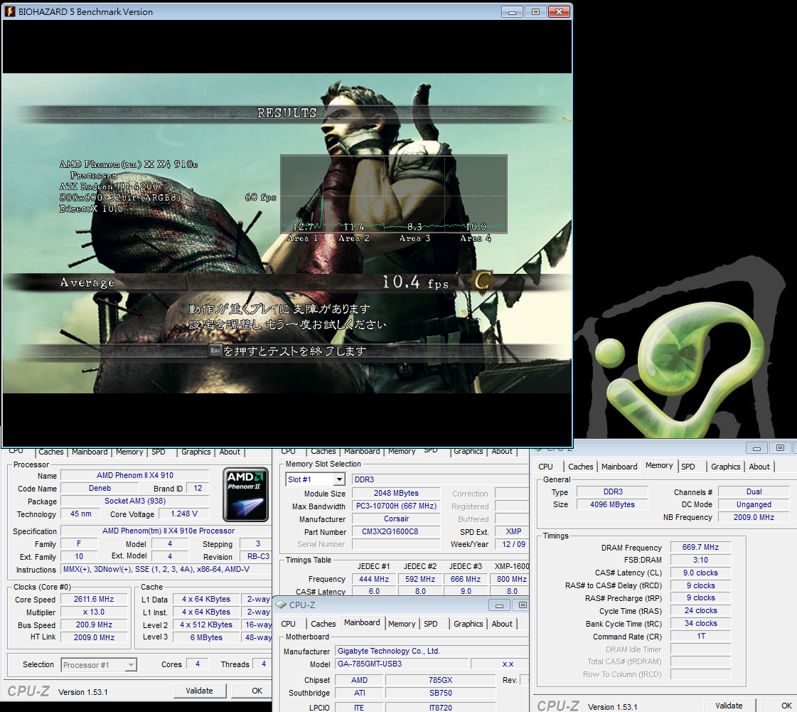Select Mainboard tab in Memory window
The image size is (797, 712).
pyautogui.click(x=619, y=467)
